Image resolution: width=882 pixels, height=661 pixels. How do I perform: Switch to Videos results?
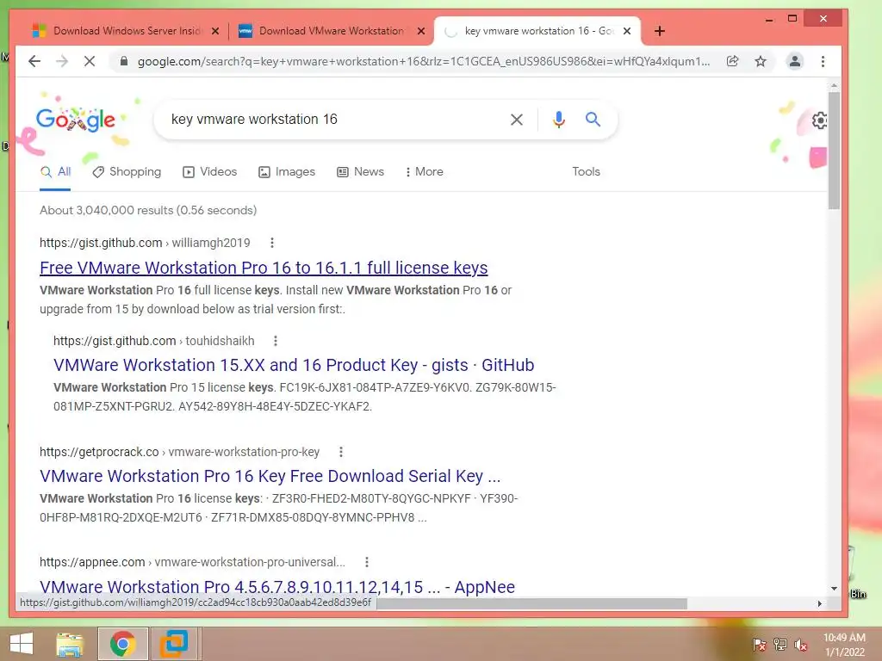coord(210,172)
